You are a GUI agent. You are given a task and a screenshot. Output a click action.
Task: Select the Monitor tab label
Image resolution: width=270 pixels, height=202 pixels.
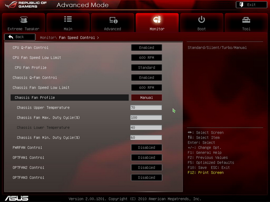point(157,29)
